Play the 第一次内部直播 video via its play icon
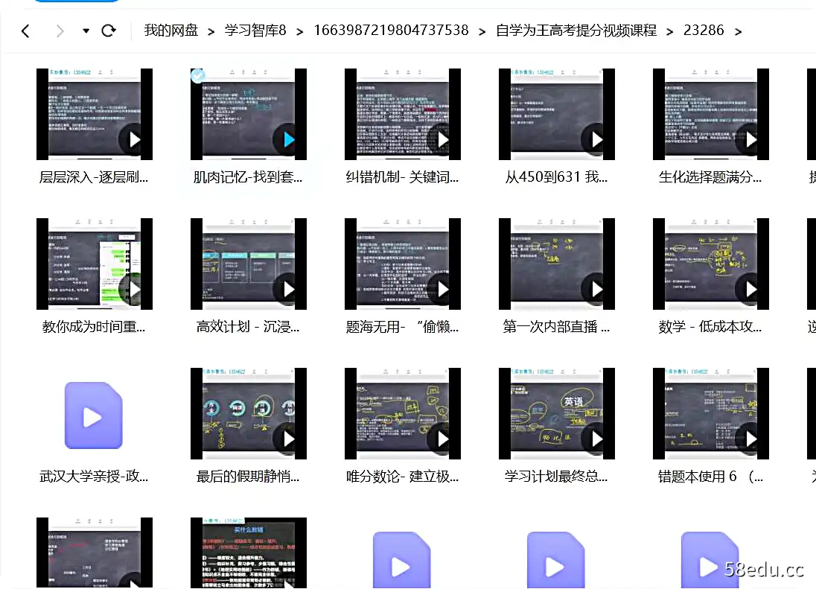Viewport: 816px width, 589px height. [x=596, y=289]
